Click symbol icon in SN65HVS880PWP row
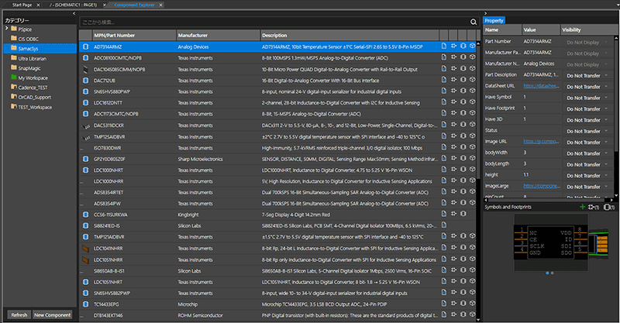This screenshot has height=323, width=620. [453, 91]
